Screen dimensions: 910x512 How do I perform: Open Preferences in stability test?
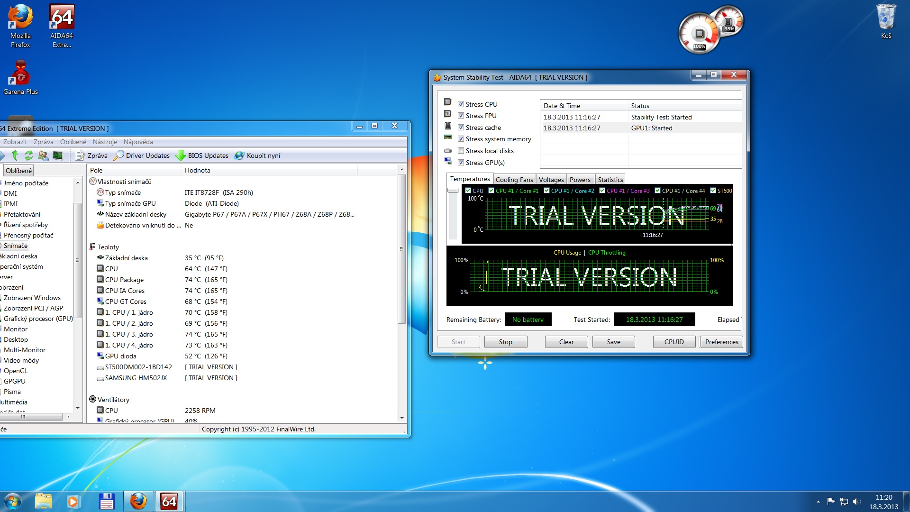(x=721, y=342)
